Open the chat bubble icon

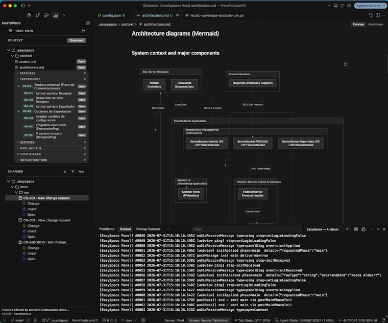pyautogui.click(x=342, y=6)
